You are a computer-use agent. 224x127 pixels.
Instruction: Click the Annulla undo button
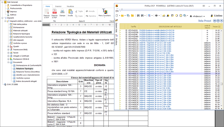point(90,11)
